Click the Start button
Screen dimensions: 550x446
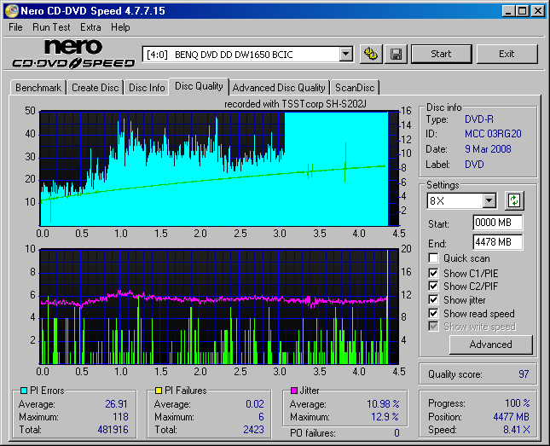point(441,54)
